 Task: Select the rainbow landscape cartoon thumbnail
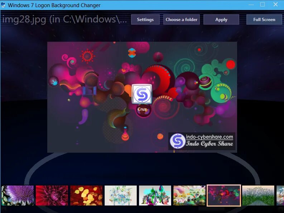(x=189, y=196)
